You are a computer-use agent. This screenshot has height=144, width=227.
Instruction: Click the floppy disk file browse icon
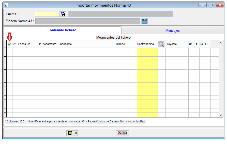coord(144,21)
